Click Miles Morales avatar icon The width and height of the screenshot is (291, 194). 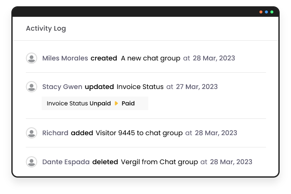pos(32,58)
